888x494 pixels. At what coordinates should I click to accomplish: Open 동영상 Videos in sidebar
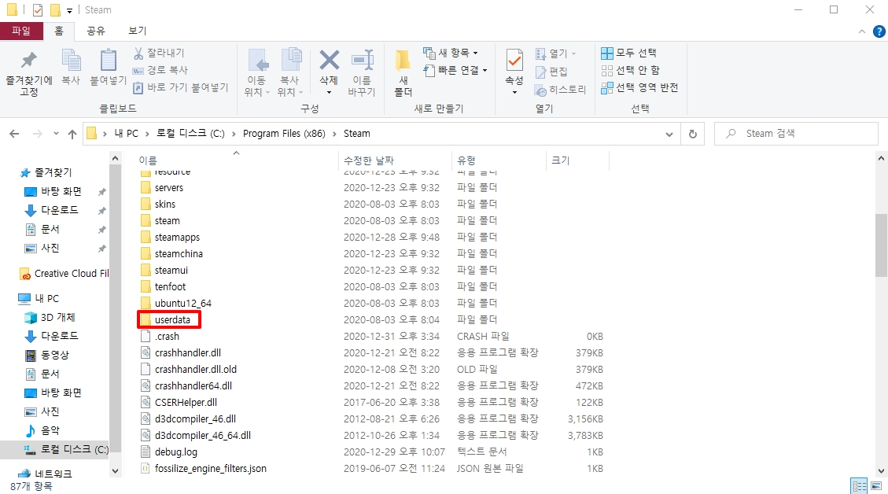55,356
